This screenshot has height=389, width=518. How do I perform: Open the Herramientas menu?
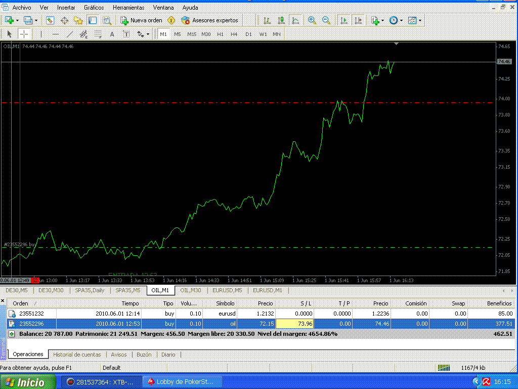click(128, 8)
